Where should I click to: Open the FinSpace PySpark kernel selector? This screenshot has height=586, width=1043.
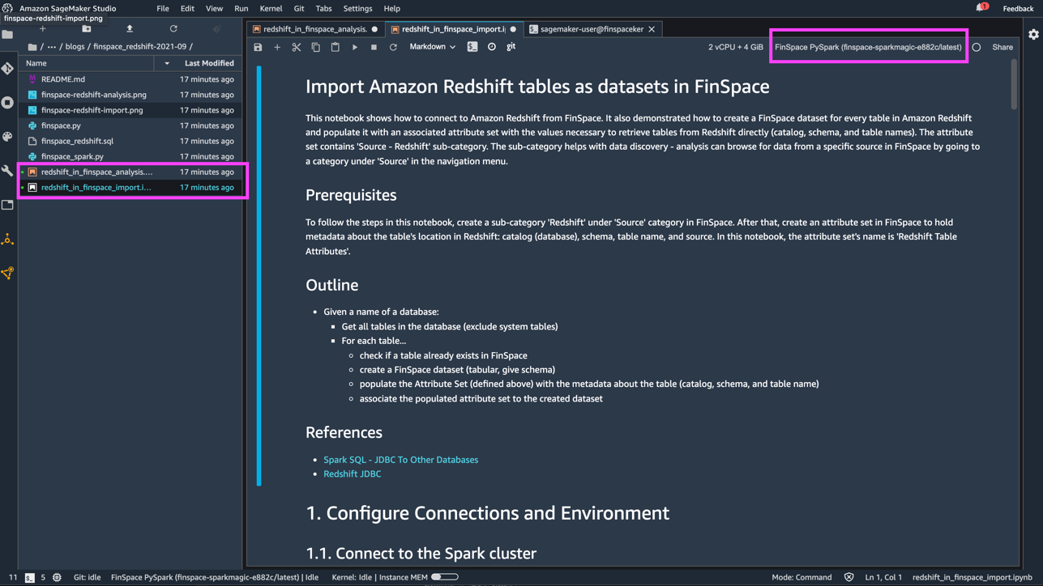coord(868,47)
